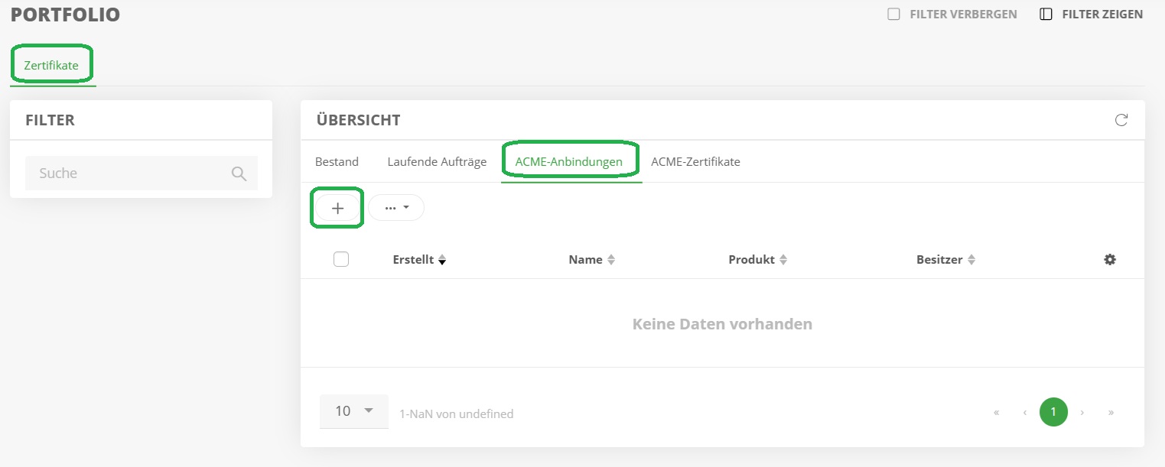This screenshot has height=467, width=1165.
Task: Select page 1 in the pagination
Action: 1053,413
